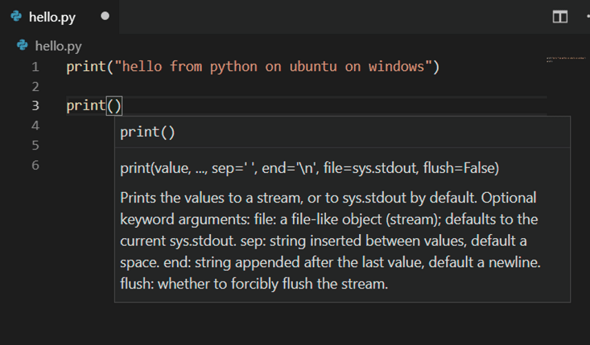
Task: Click line number 4 in the gutter
Action: pyautogui.click(x=35, y=125)
